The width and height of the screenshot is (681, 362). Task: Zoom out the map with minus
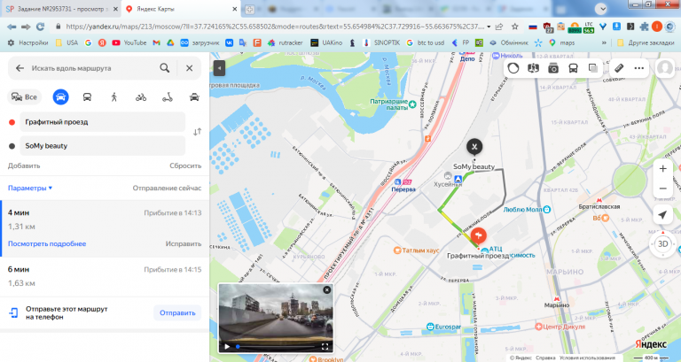pyautogui.click(x=662, y=189)
